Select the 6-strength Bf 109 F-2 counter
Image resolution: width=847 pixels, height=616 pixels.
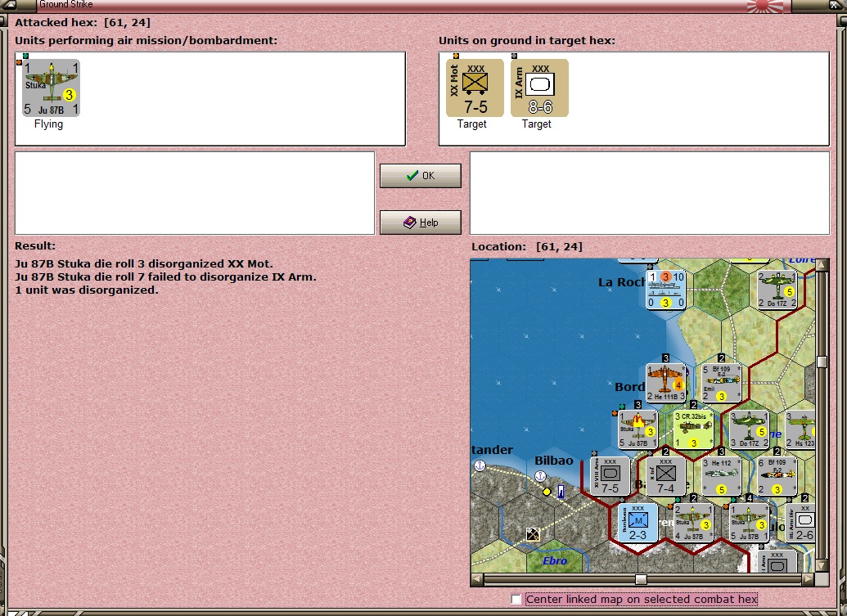[x=777, y=475]
